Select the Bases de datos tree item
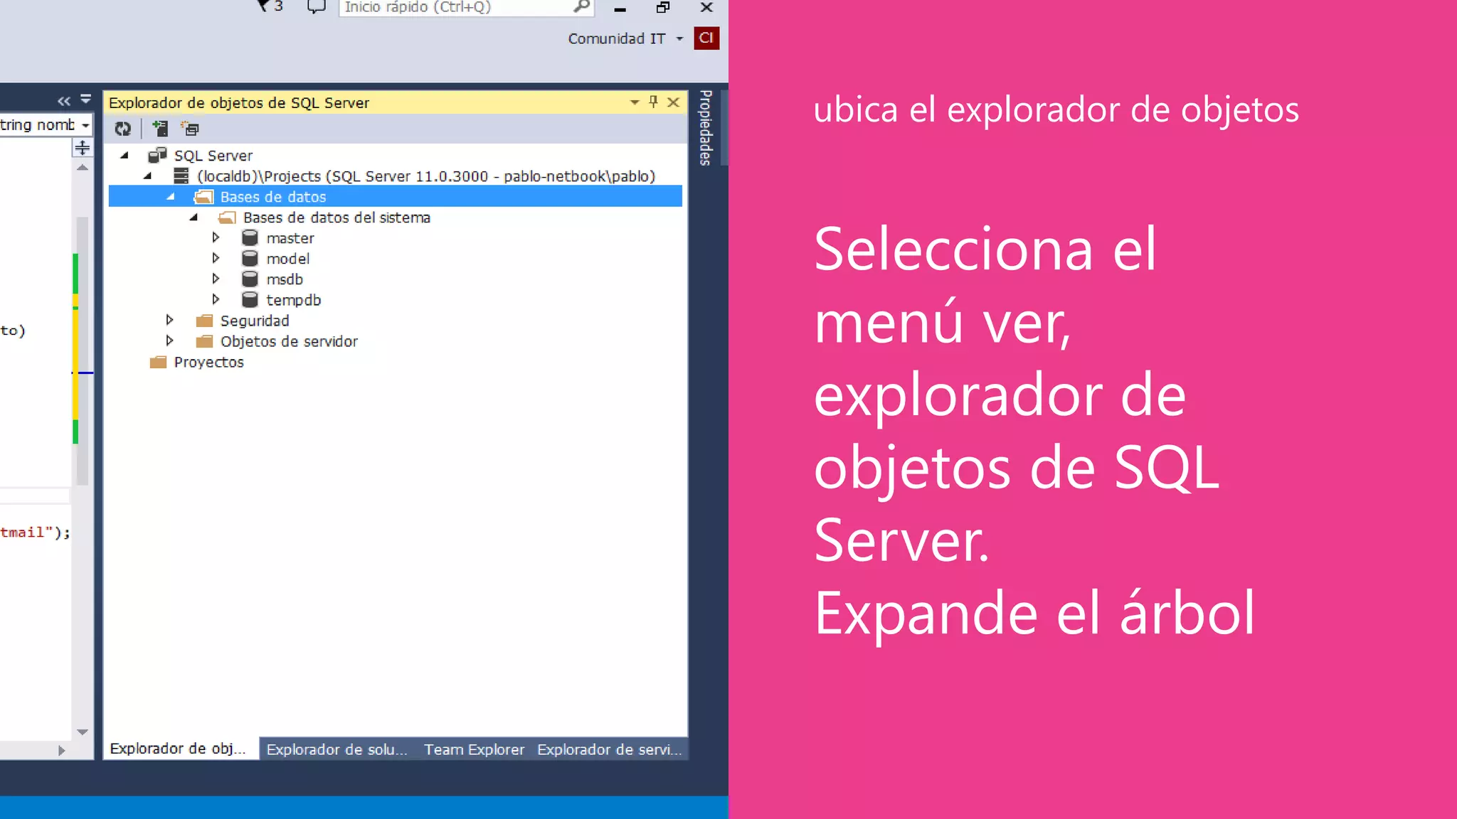This screenshot has width=1457, height=819. tap(273, 197)
